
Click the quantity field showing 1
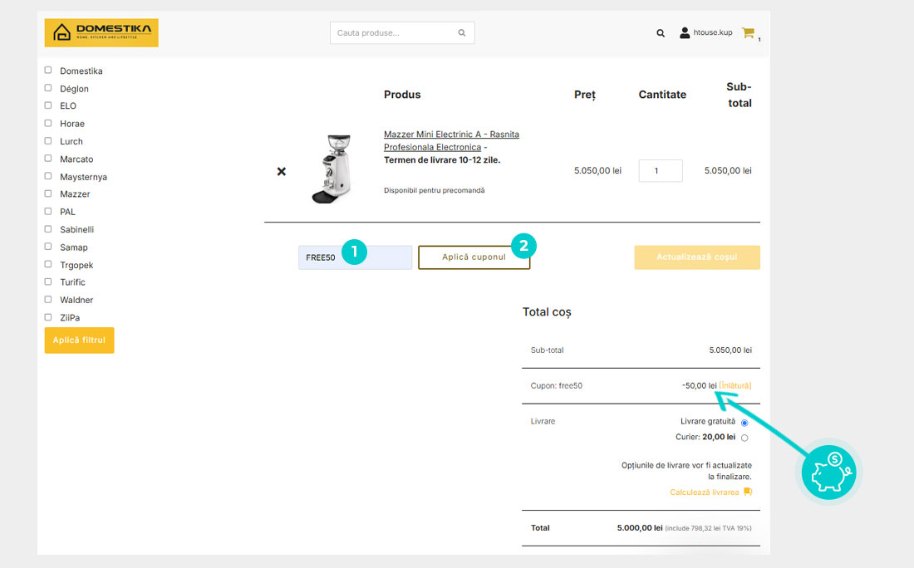[661, 171]
